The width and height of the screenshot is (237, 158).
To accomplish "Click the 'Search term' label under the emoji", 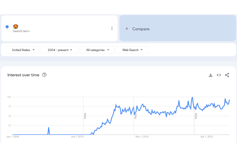I will [21, 31].
